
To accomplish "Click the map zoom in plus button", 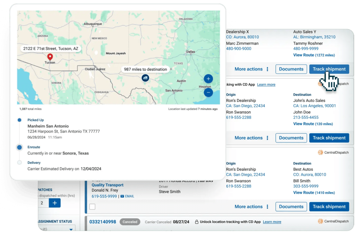I will tap(208, 79).
